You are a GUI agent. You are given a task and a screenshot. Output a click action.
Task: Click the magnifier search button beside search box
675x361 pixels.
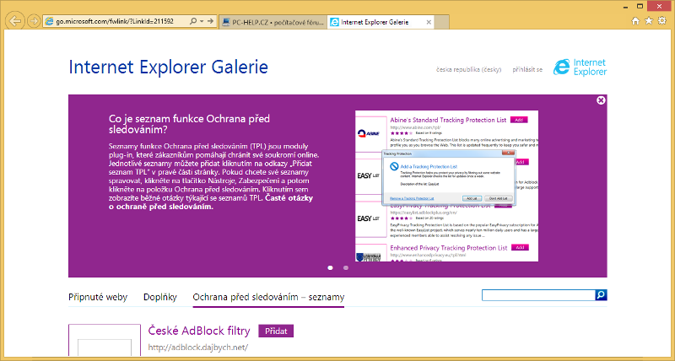pos(601,295)
